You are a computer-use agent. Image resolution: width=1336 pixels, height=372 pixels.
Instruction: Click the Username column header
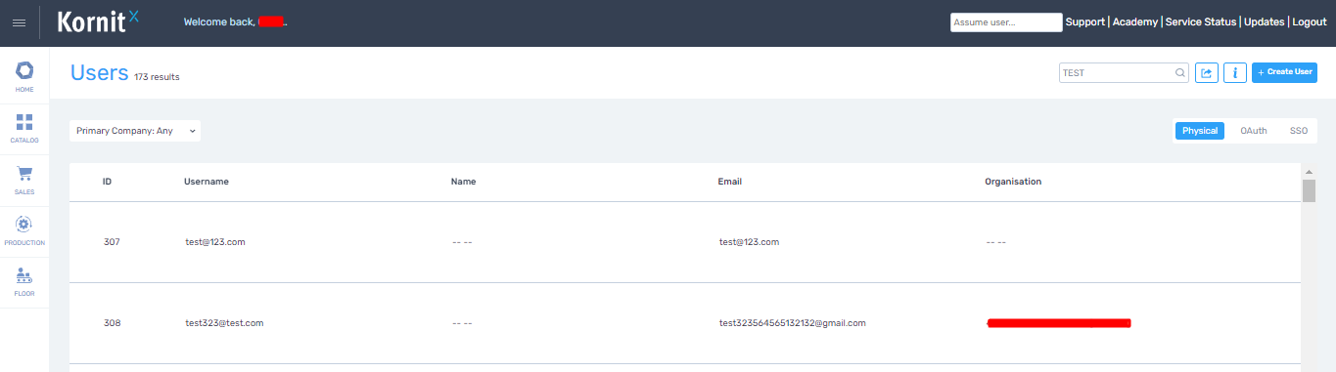[207, 182]
